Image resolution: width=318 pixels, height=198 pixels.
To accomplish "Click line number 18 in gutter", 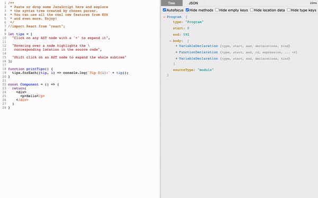I will 4,69.
